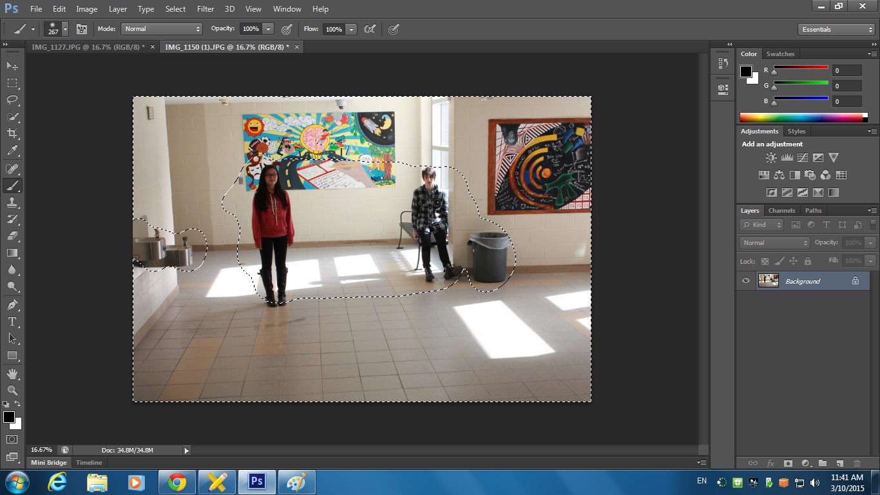Select the Eraser tool
The image size is (880, 495).
click(x=12, y=236)
